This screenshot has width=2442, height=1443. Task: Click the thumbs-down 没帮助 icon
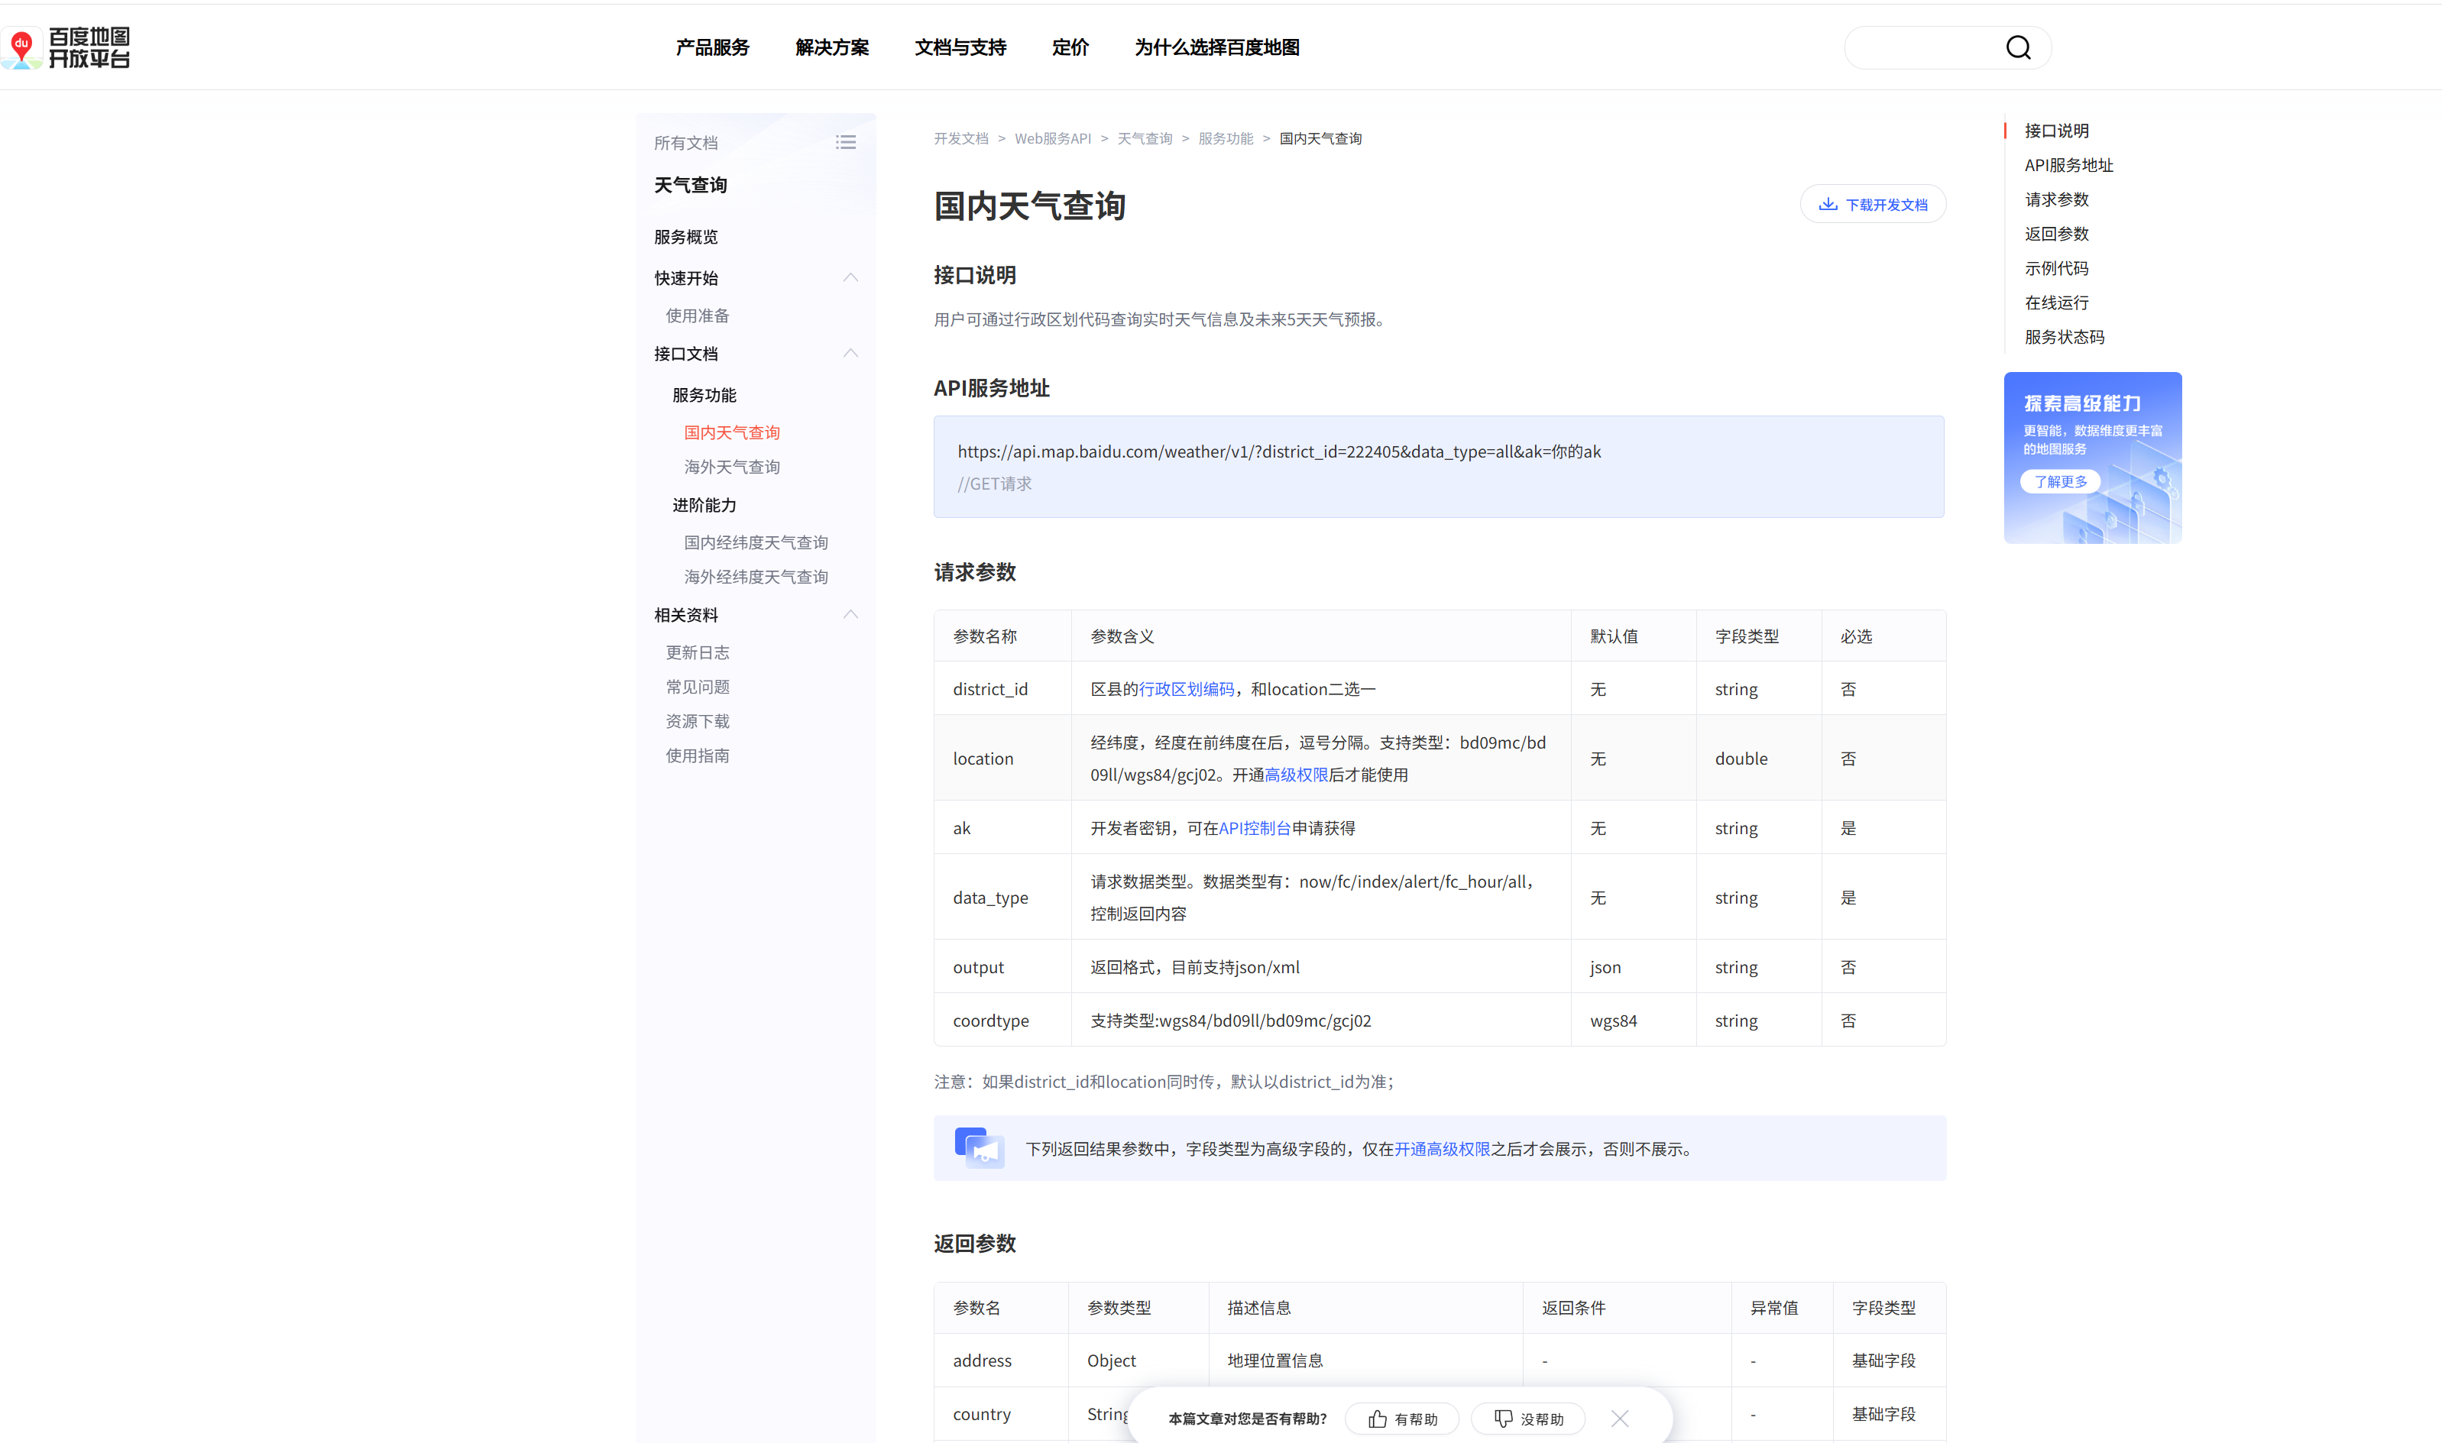click(x=1502, y=1419)
